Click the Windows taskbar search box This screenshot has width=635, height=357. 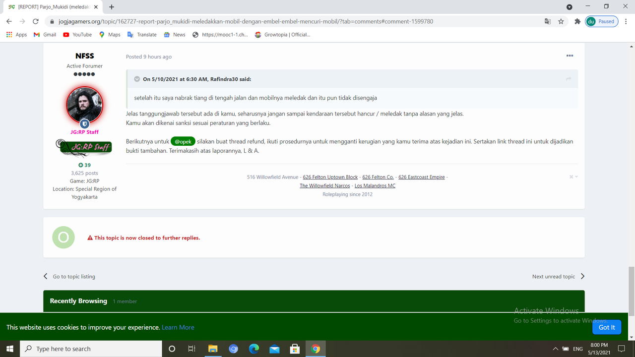point(91,349)
